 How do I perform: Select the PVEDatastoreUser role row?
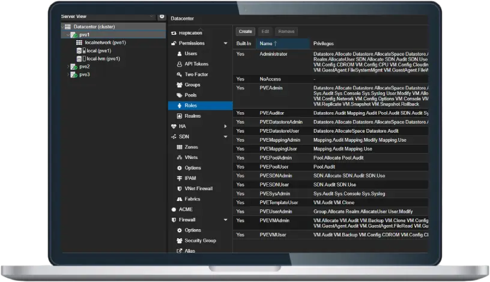click(331, 131)
